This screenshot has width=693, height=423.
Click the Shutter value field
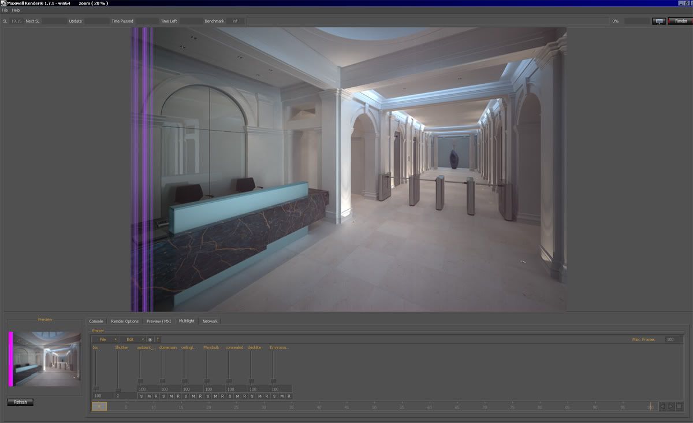pos(125,396)
